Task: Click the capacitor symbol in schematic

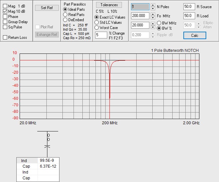Action: (47, 146)
